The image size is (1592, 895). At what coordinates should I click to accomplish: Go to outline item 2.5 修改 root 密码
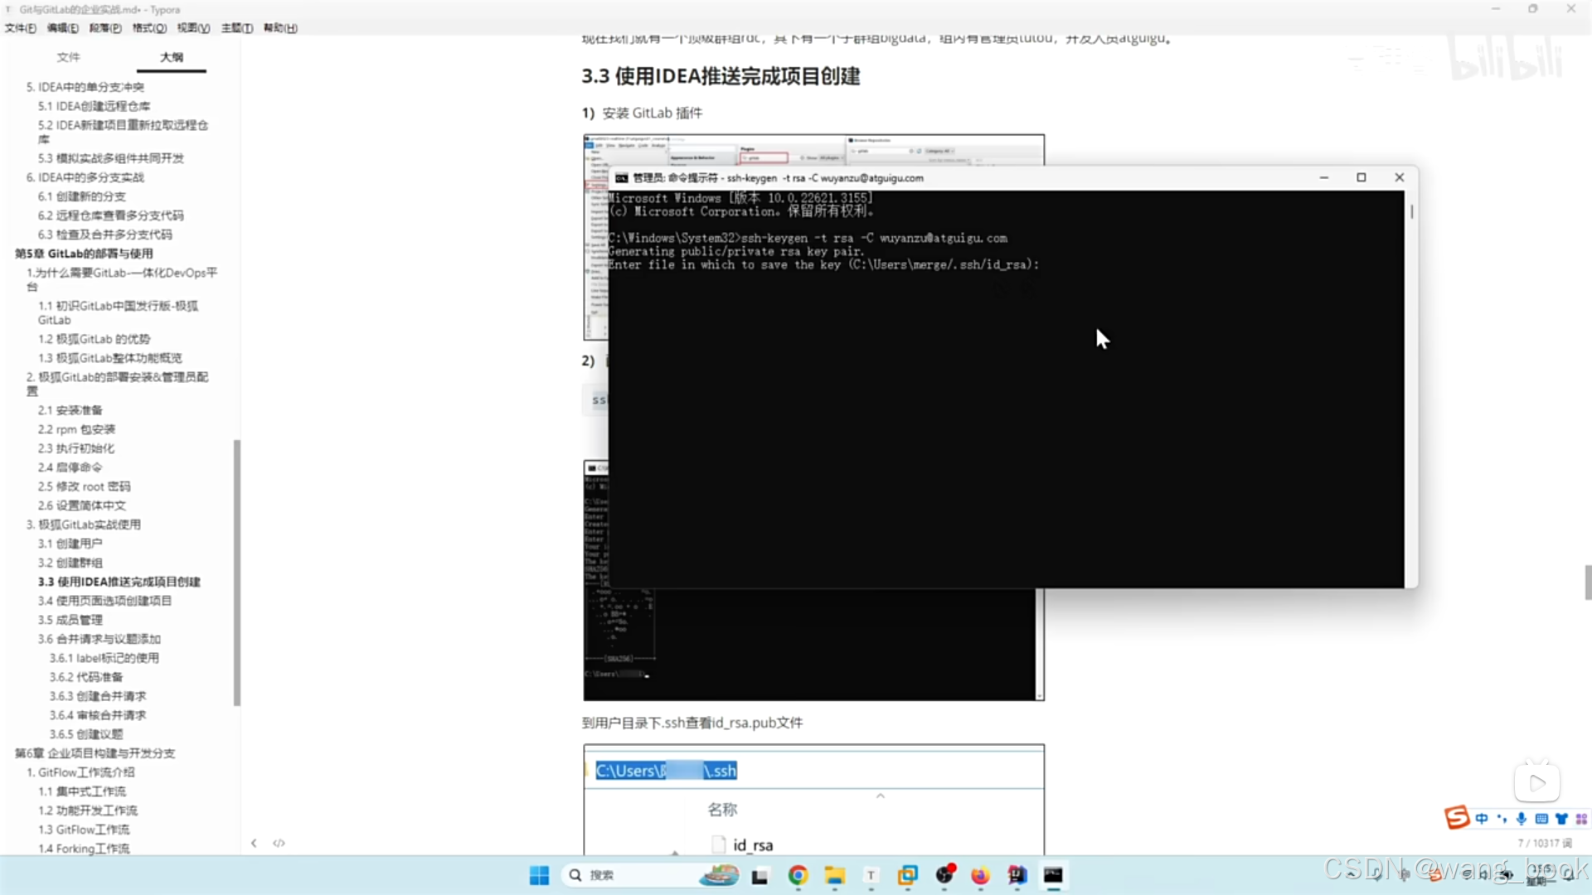84,486
